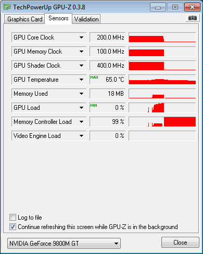Enable the Log to file checkbox
Image resolution: width=203 pixels, height=254 pixels.
pyautogui.click(x=12, y=218)
